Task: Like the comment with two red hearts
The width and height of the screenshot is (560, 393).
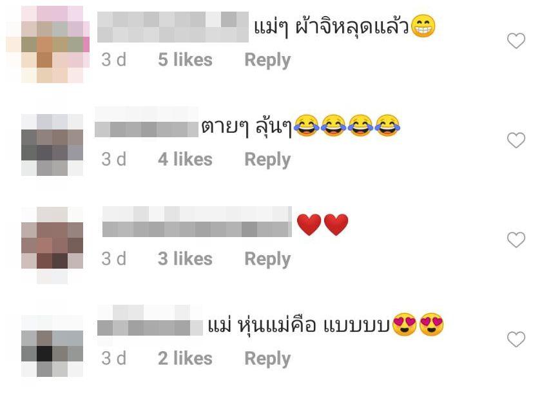Action: tap(516, 240)
